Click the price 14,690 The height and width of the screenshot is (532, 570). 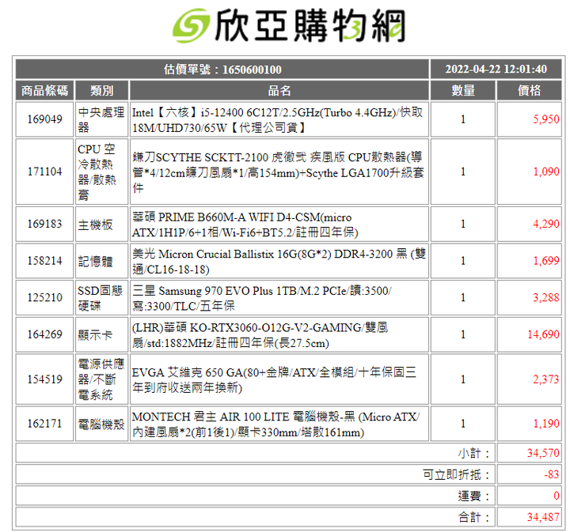(543, 334)
